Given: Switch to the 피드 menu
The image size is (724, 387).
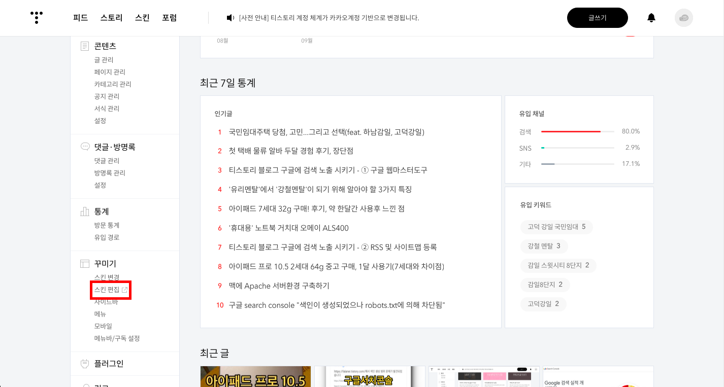Looking at the screenshot, I should tap(80, 17).
